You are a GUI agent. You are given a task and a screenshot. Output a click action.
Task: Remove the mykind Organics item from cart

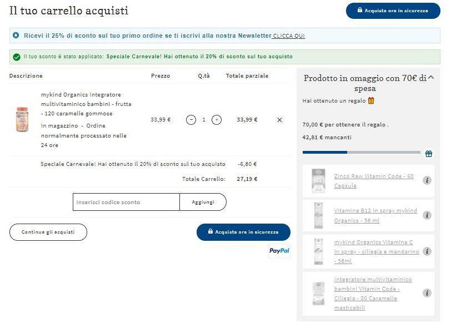[x=279, y=120]
